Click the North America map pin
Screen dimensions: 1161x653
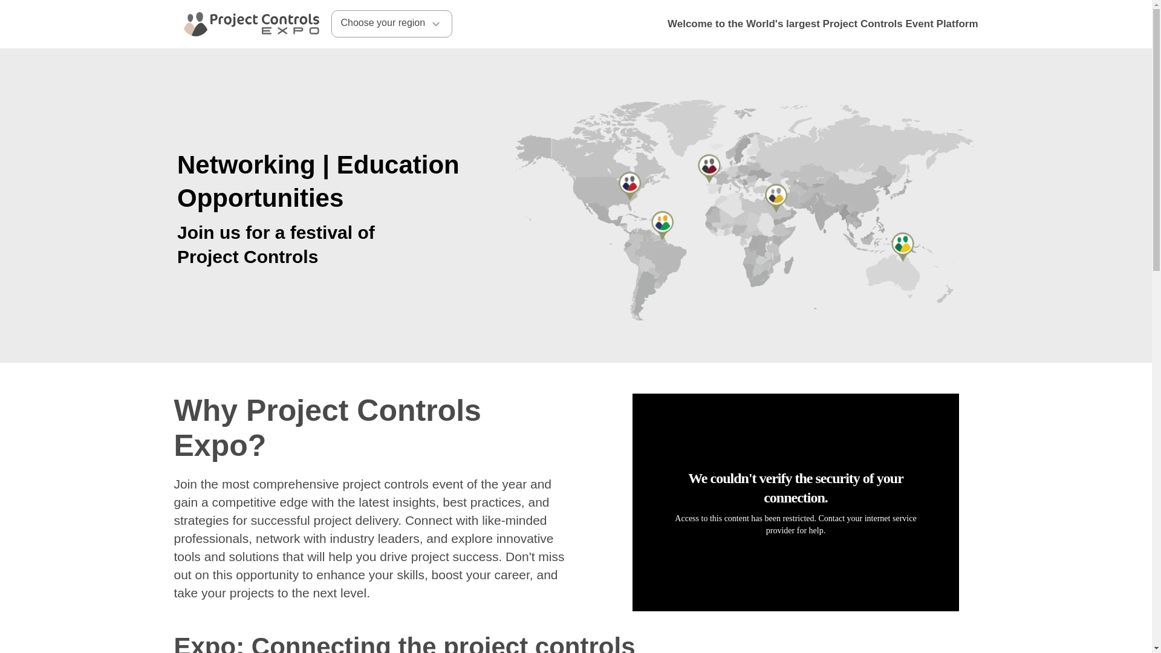[629, 186]
